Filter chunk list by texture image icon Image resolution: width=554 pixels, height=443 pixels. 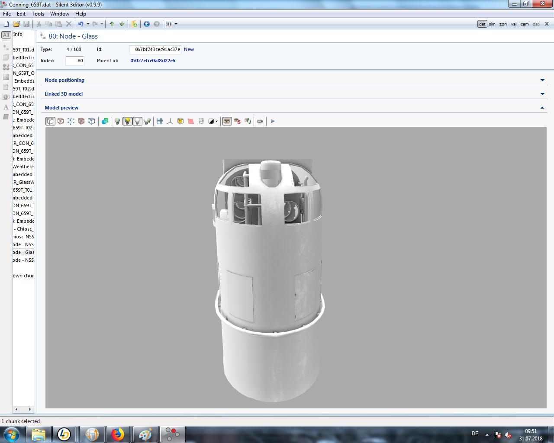[x=6, y=77]
